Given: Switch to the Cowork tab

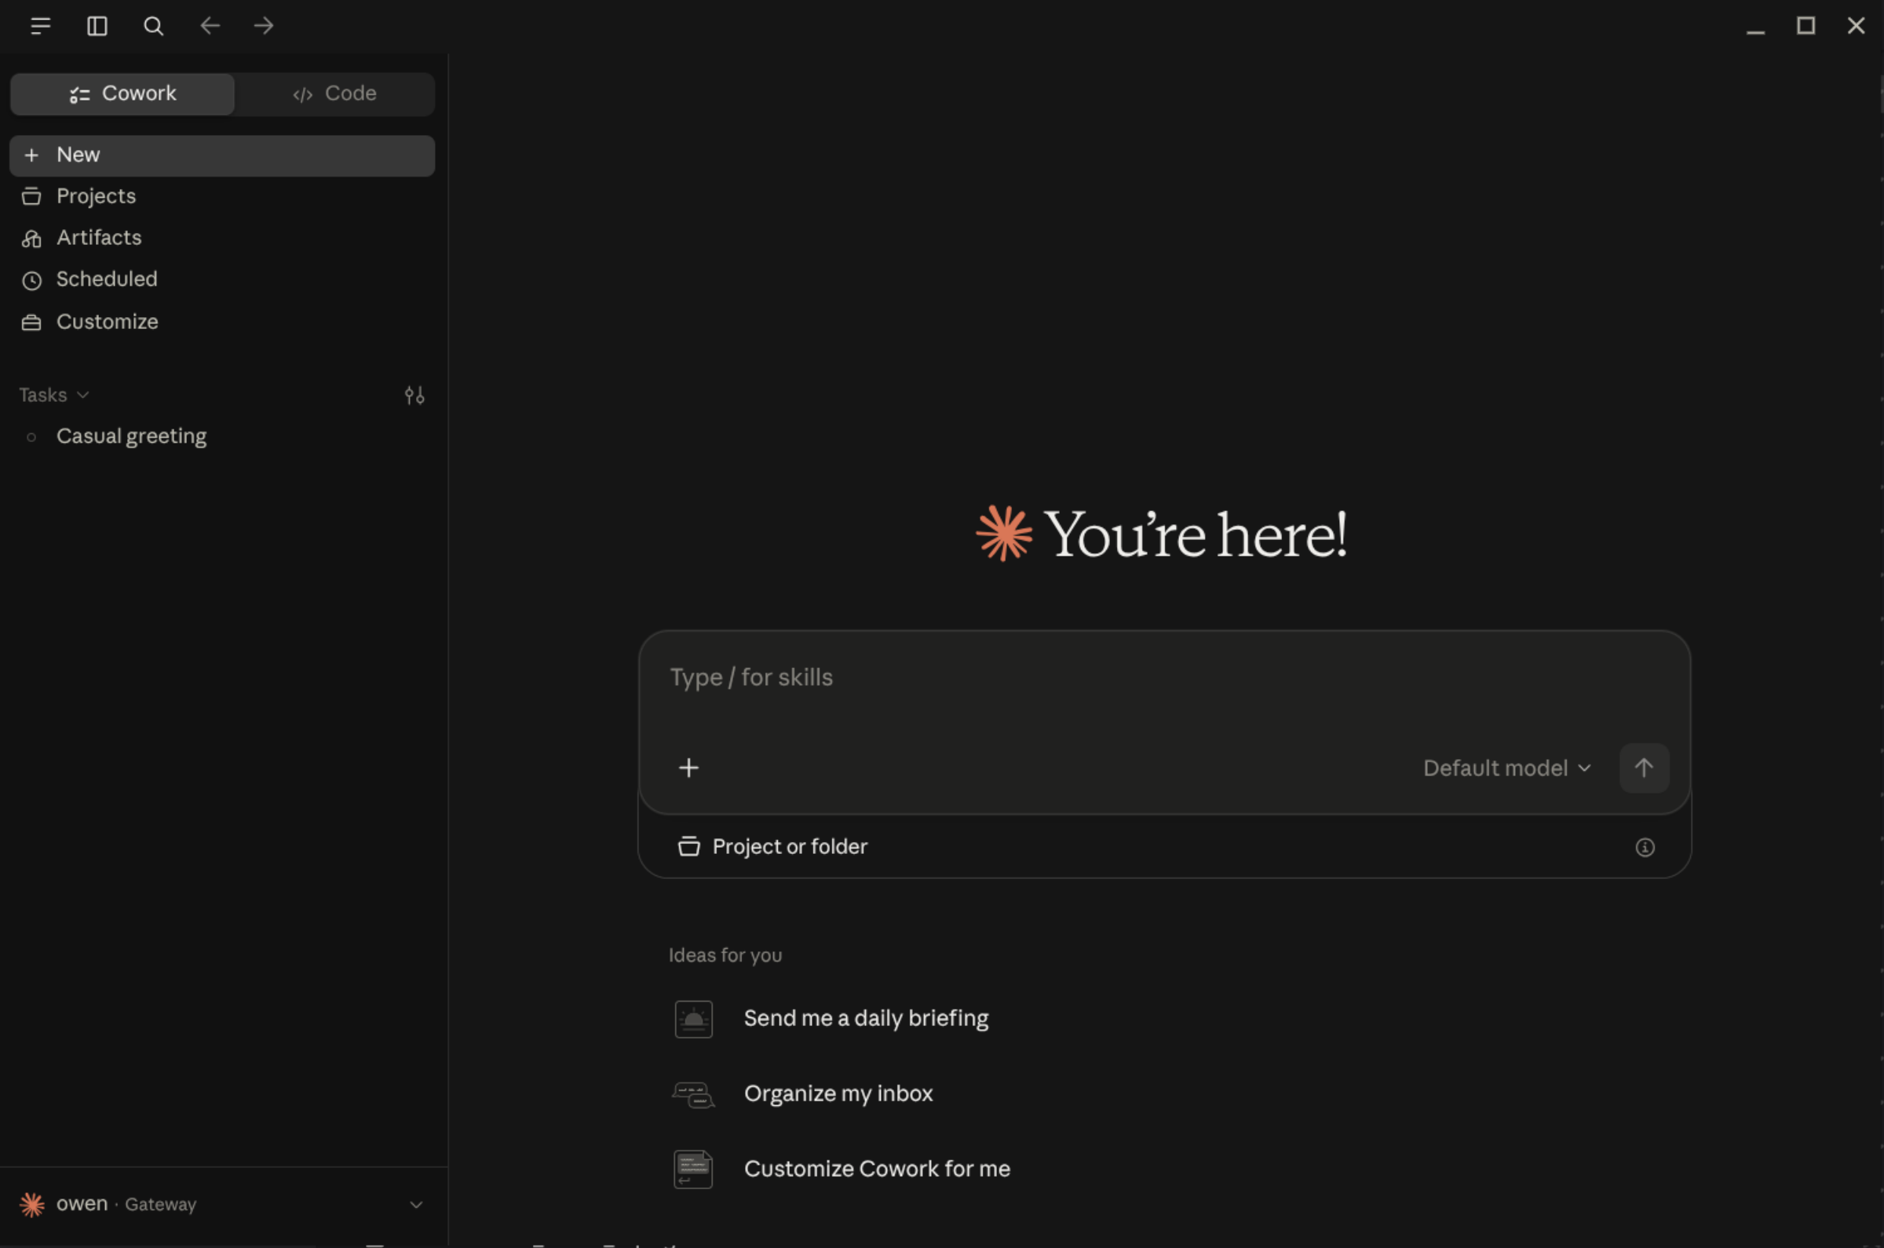Looking at the screenshot, I should [x=122, y=94].
